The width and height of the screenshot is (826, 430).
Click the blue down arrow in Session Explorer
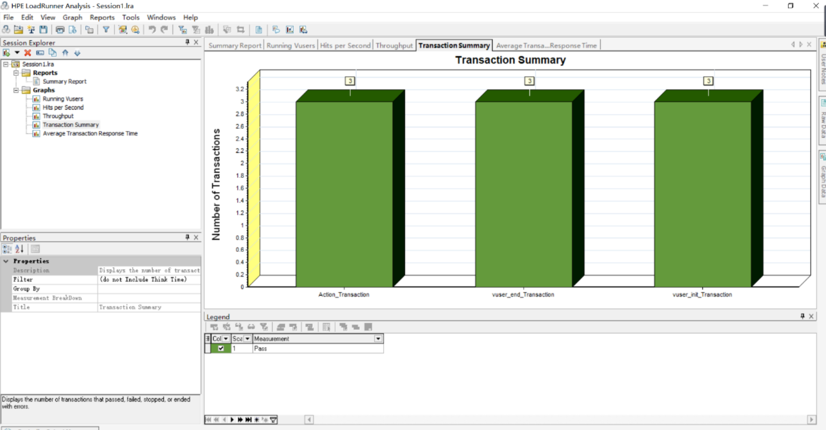tap(77, 53)
